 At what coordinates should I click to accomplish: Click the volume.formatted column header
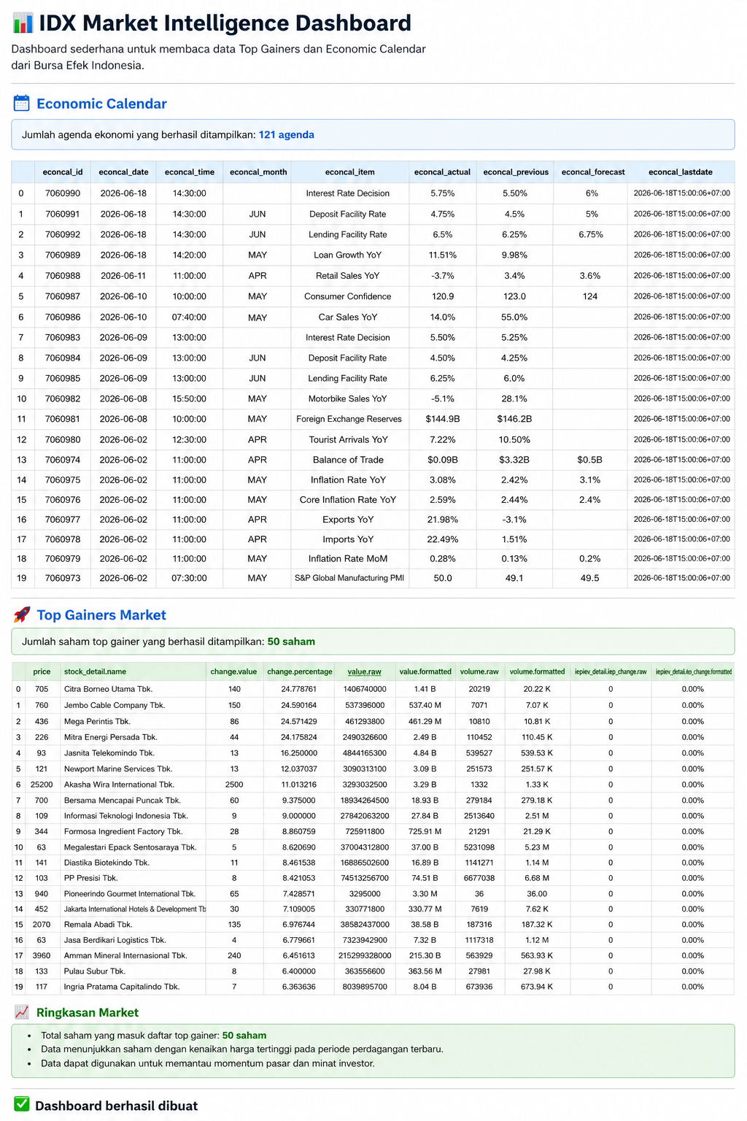click(537, 671)
